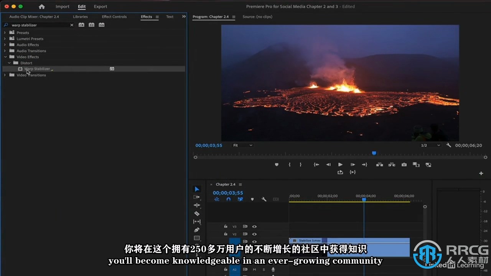Viewport: 491px width, 276px height.
Task: Select the Ripple Edit tool
Action: (x=197, y=205)
